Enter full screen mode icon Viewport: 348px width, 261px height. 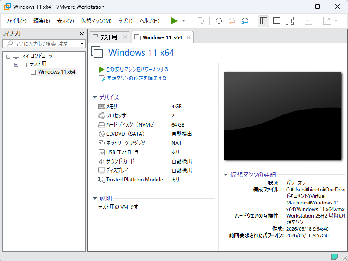[x=290, y=21]
